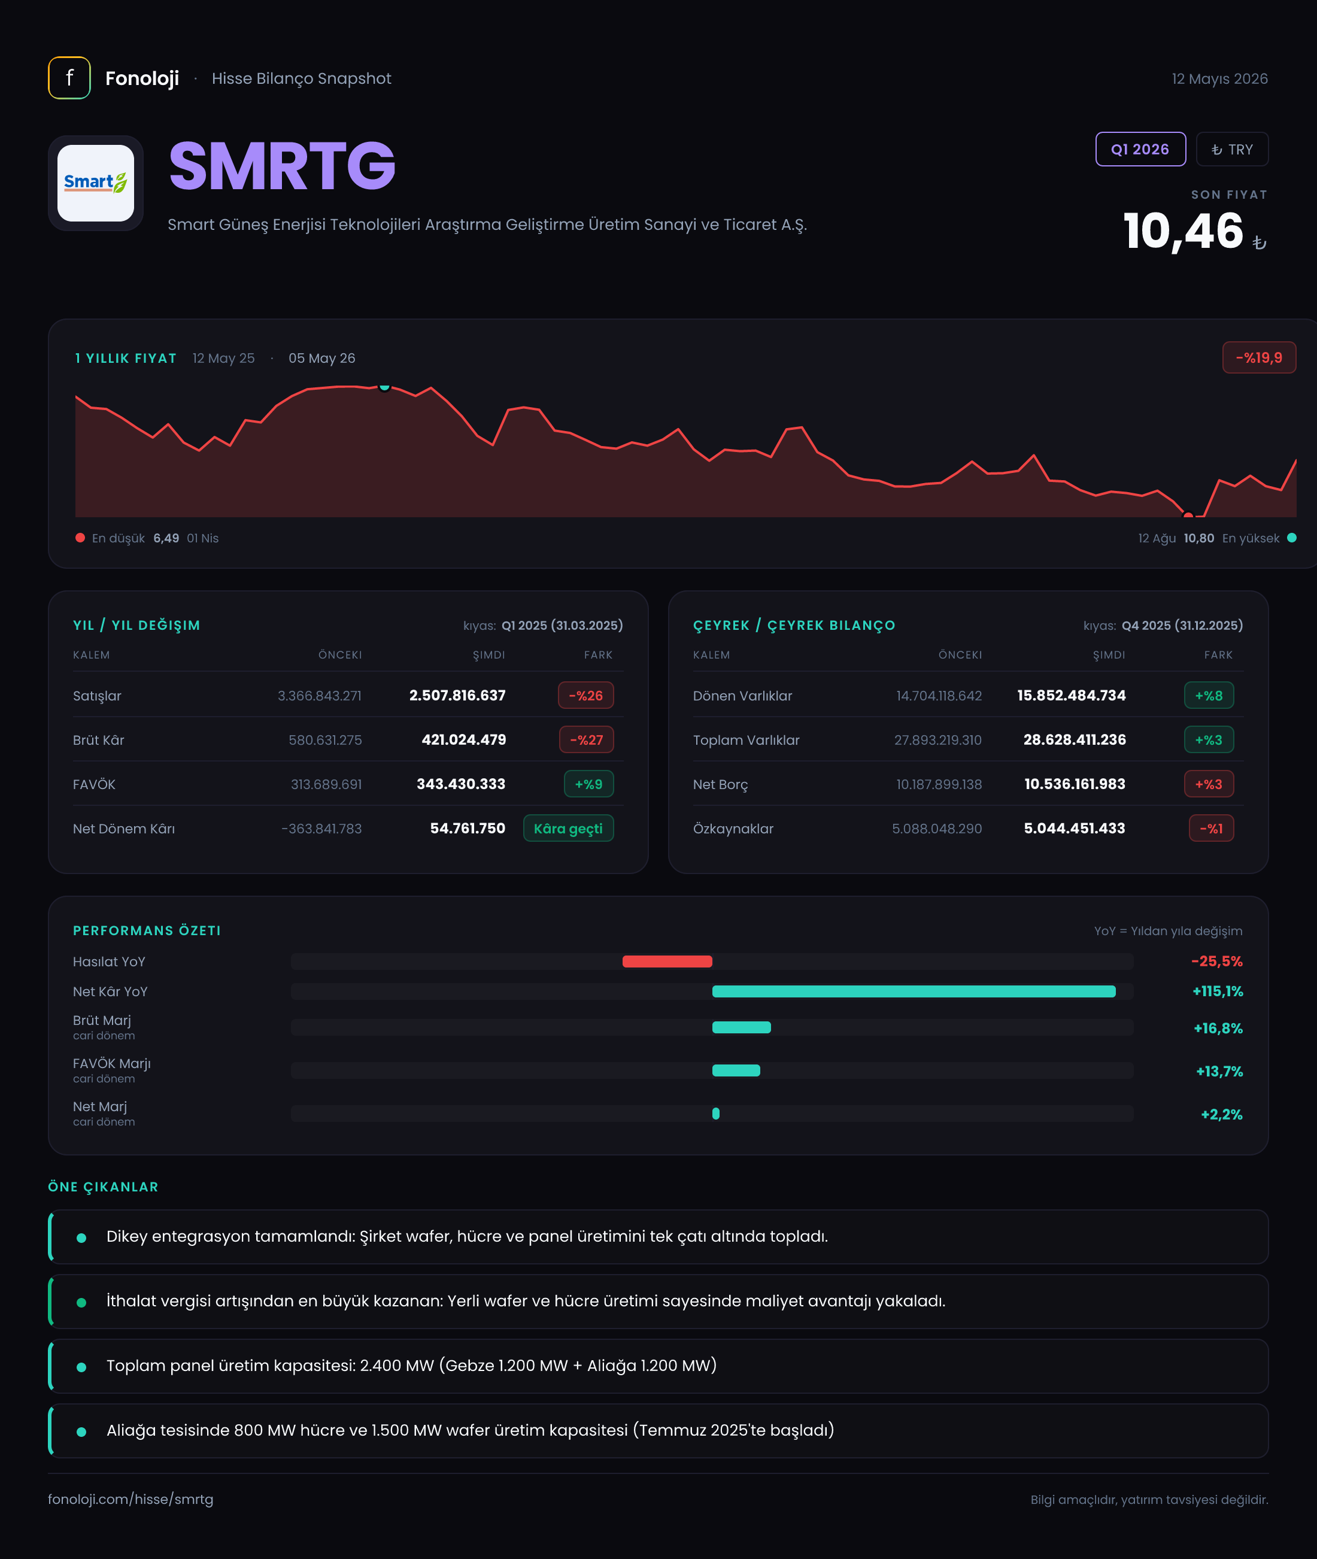Click the +13,7% FAVÖK Marjı value
Image resolution: width=1317 pixels, height=1559 pixels.
1219,1072
